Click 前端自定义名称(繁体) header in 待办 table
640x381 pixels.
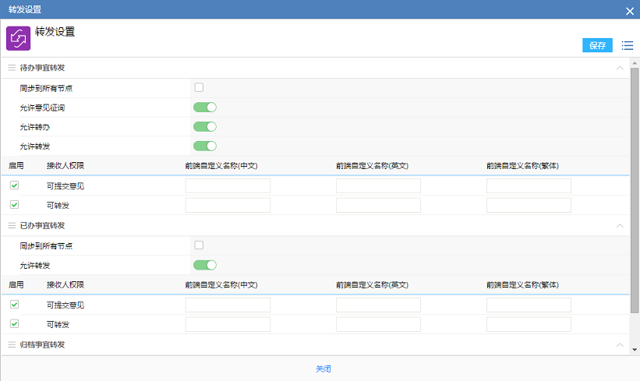point(522,166)
